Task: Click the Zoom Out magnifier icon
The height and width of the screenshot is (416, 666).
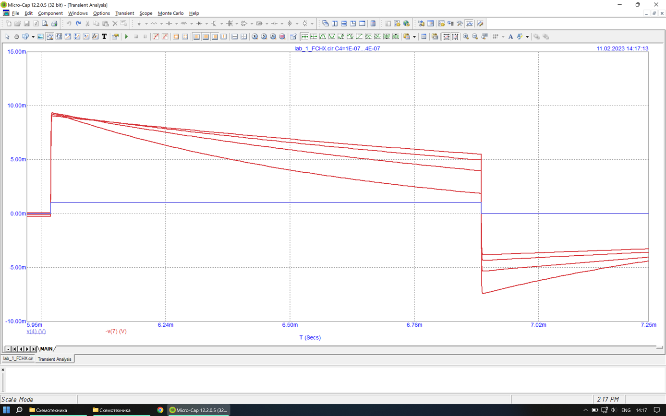Action: point(475,36)
